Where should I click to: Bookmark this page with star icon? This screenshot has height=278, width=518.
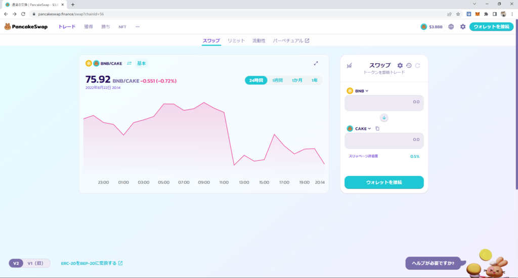(458, 14)
